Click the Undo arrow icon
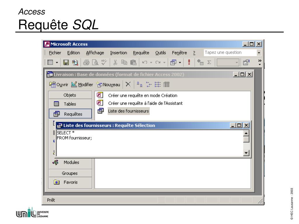This screenshot has width=299, height=224. 145,62
